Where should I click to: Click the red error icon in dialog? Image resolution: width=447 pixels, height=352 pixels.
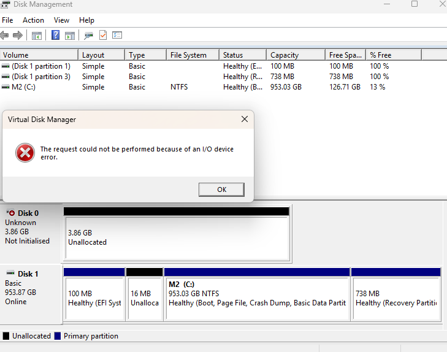[x=25, y=153]
